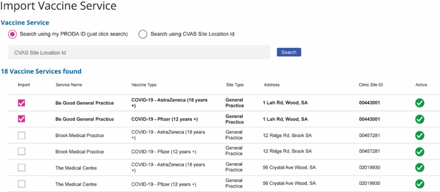Click Active checkmark for Be Good AstraZeneca row

420,103
